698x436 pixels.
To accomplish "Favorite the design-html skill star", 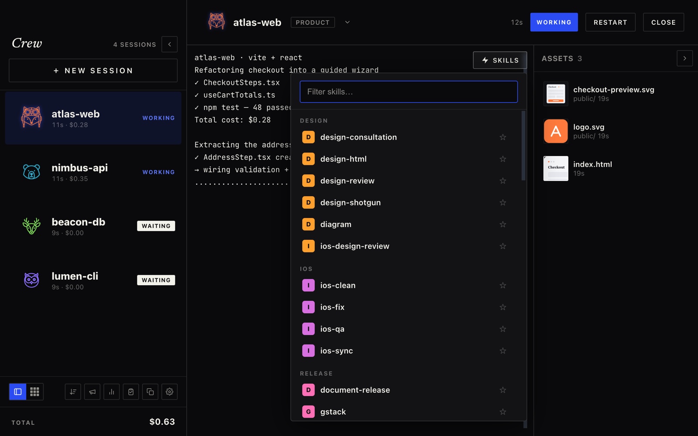I will pos(503,159).
